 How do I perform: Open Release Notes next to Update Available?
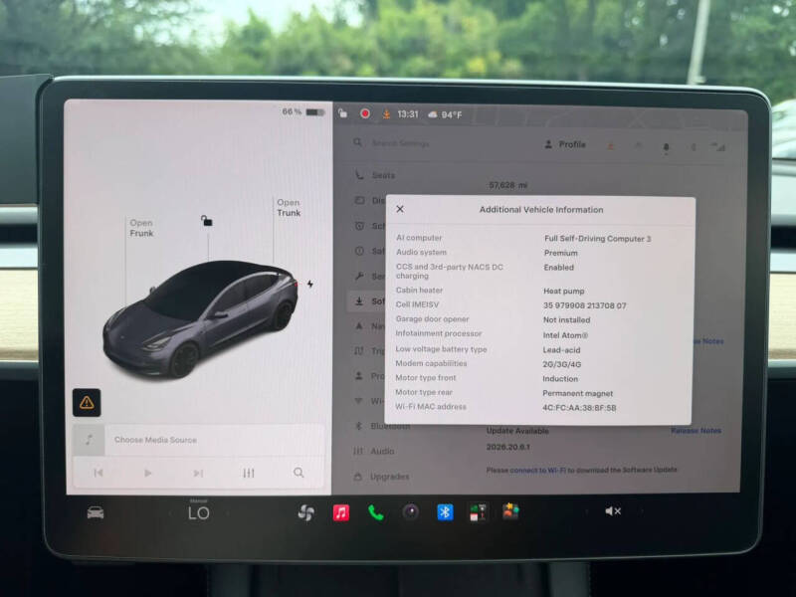pos(696,431)
